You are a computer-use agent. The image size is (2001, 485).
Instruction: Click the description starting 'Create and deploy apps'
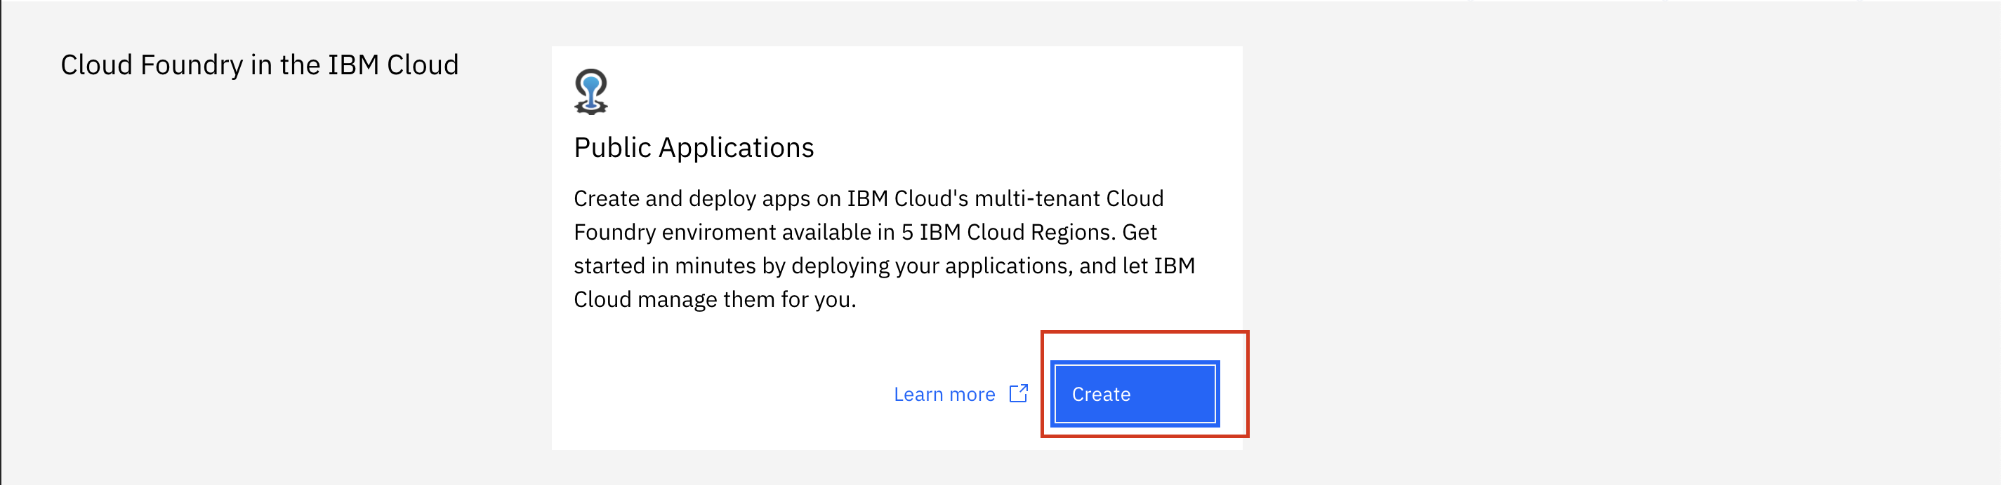point(884,248)
